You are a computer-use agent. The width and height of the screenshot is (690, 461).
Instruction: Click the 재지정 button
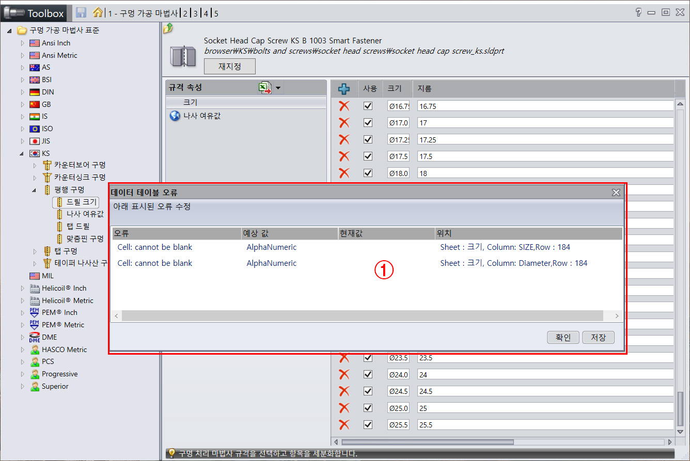point(229,66)
